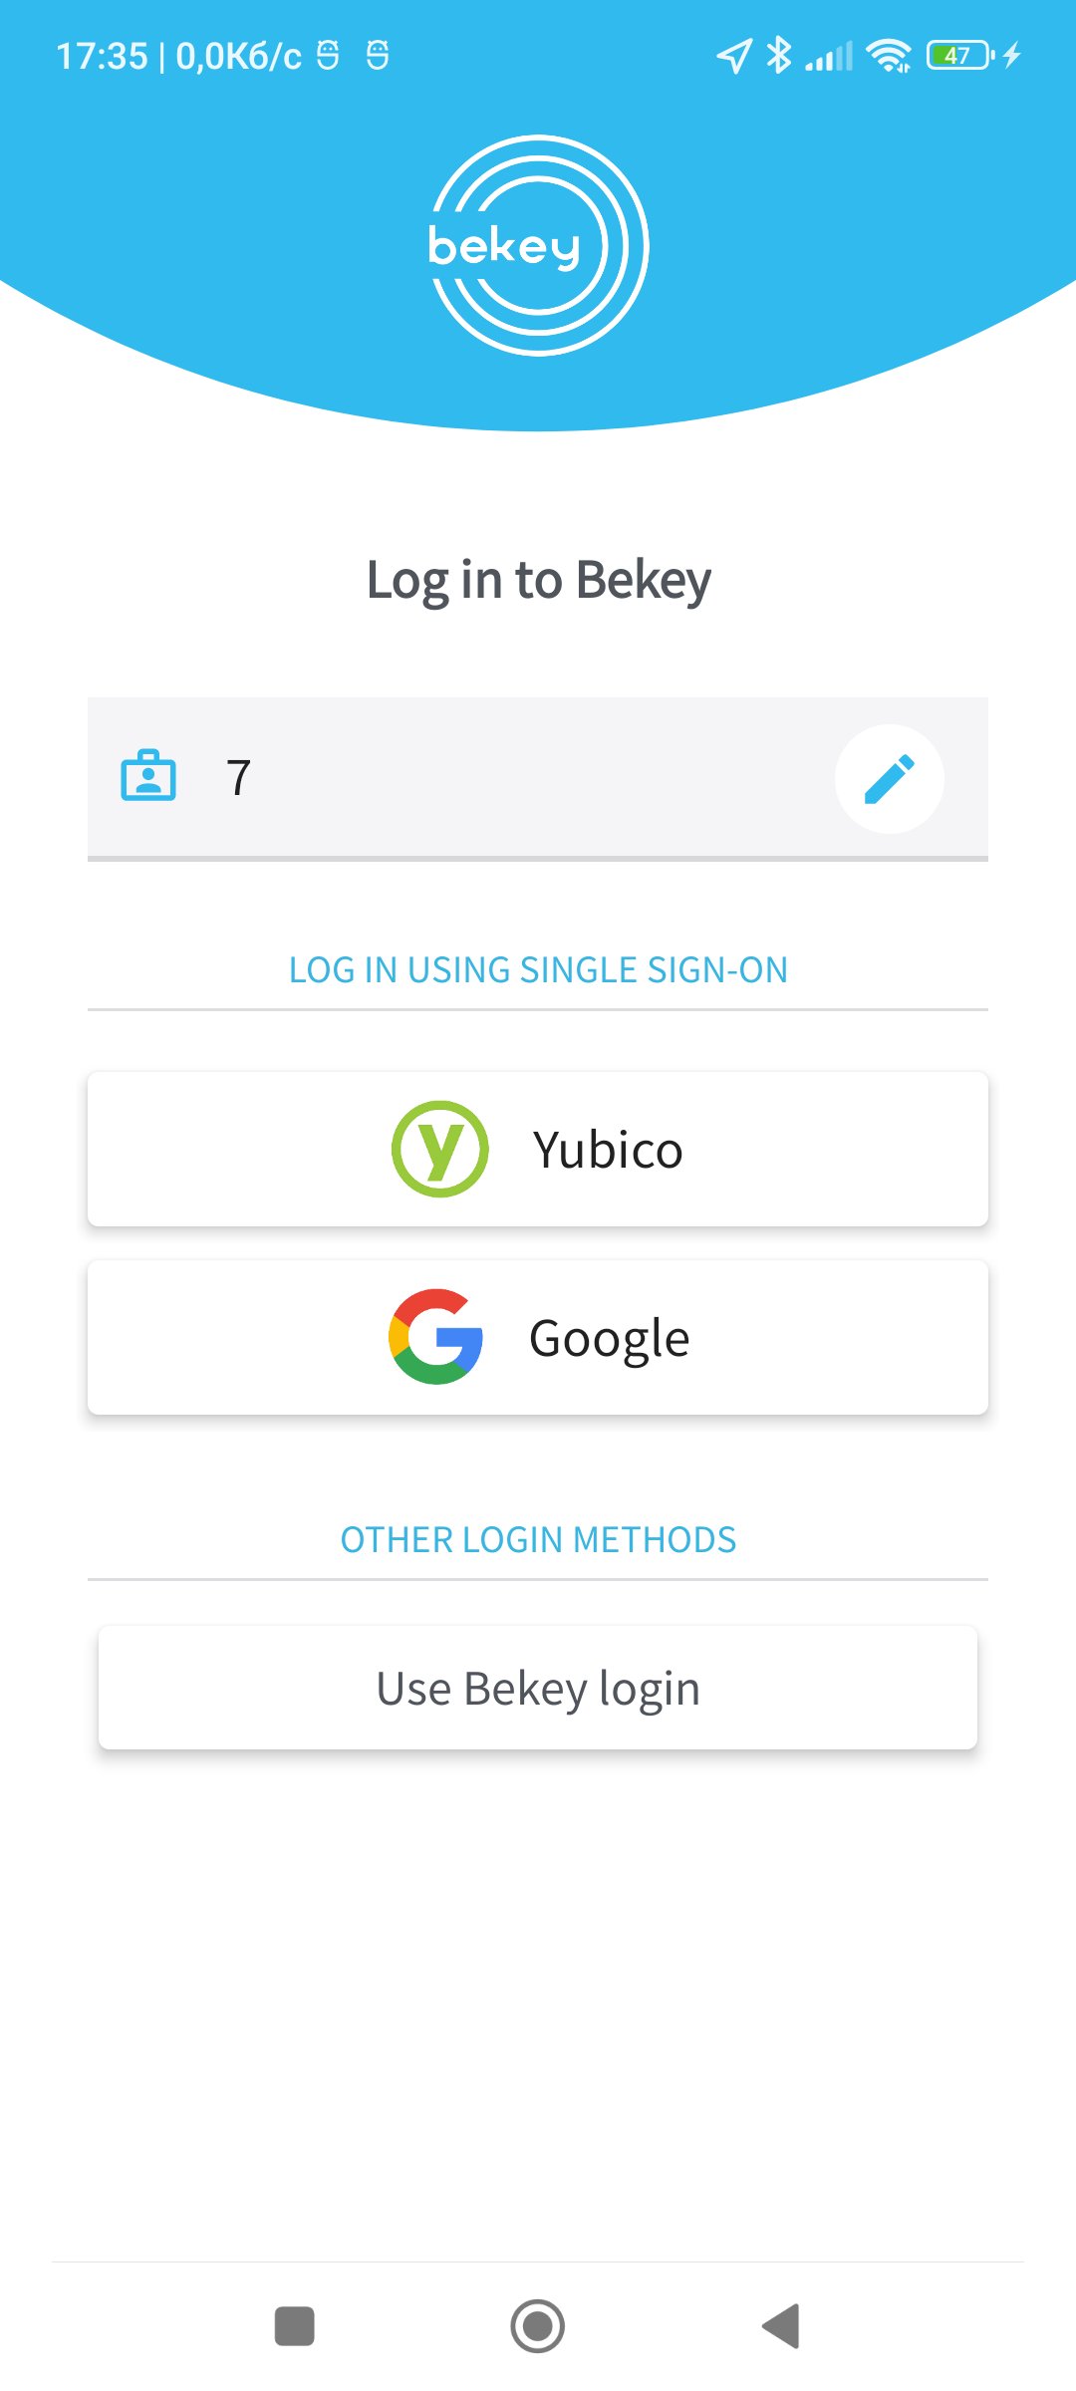The width and height of the screenshot is (1076, 2391).
Task: Tap the Bekey circular logo
Action: pyautogui.click(x=538, y=245)
